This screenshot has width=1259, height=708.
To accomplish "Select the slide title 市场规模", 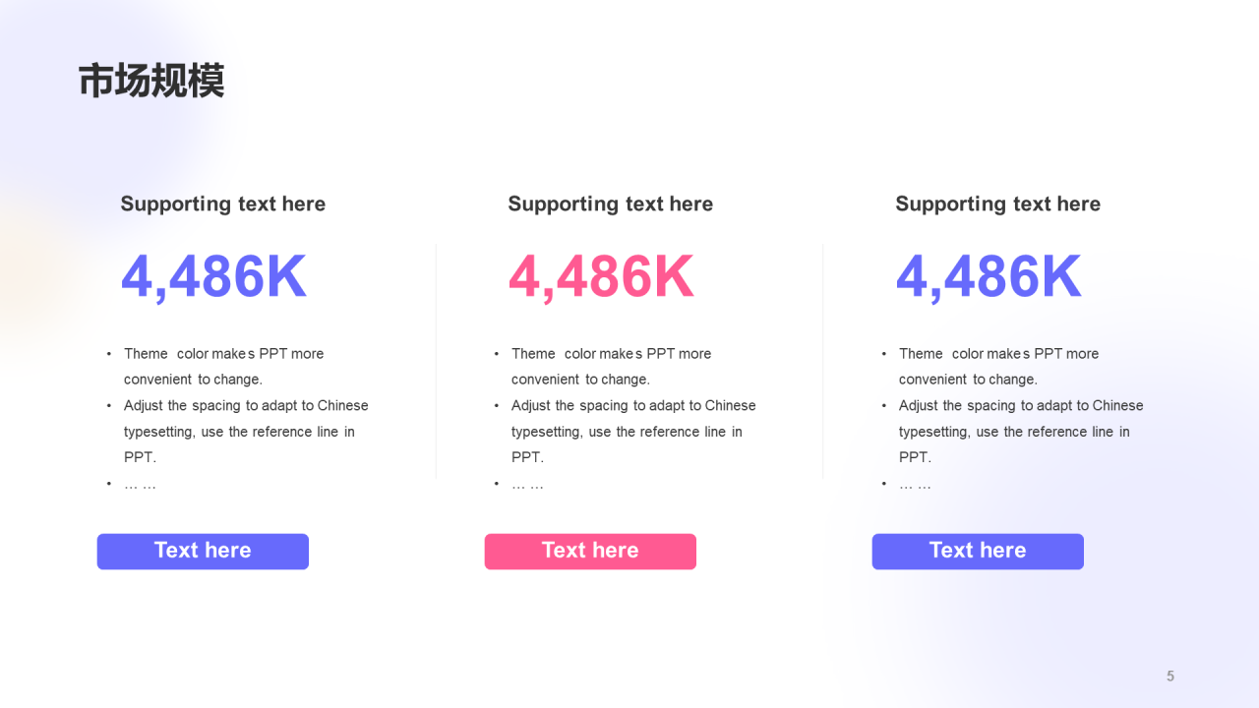I will (151, 81).
